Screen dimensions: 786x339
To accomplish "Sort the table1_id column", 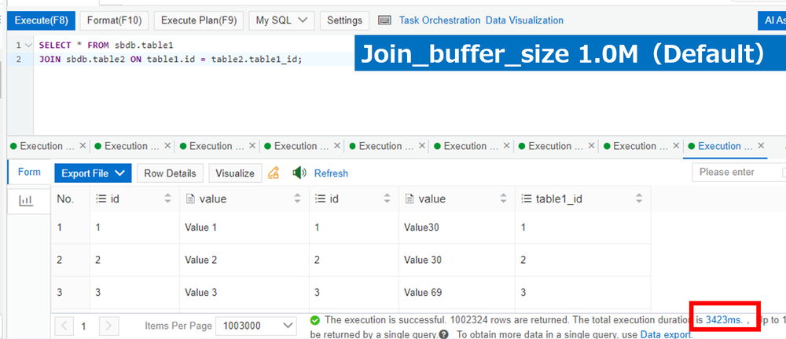I will click(x=637, y=199).
